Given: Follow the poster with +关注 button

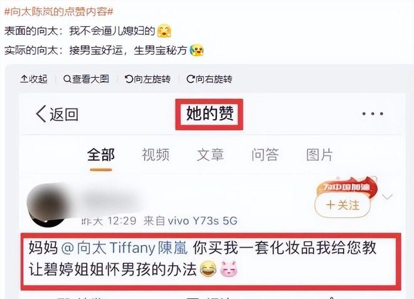Looking at the screenshot, I should 342,205.
